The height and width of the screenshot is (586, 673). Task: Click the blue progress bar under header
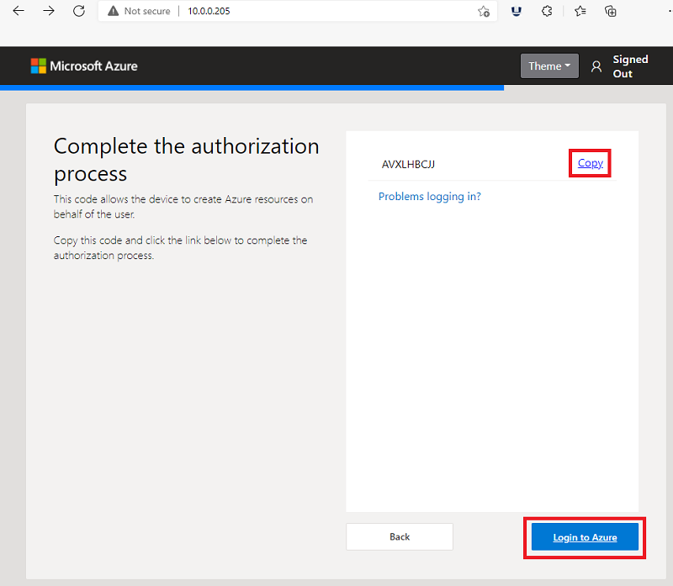click(x=252, y=87)
